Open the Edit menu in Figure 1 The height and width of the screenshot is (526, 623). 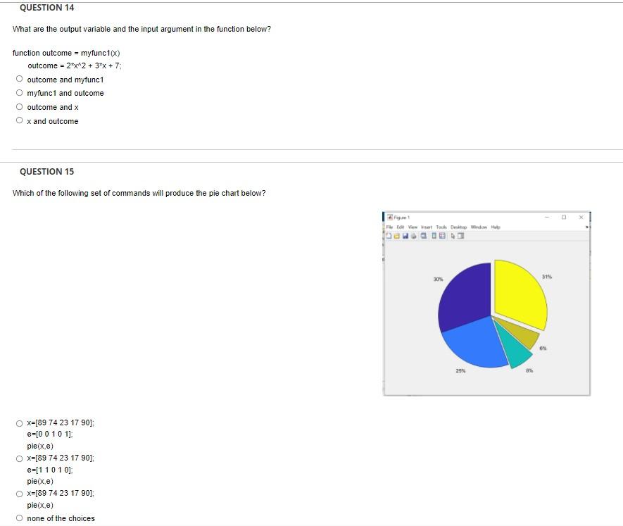coord(401,227)
